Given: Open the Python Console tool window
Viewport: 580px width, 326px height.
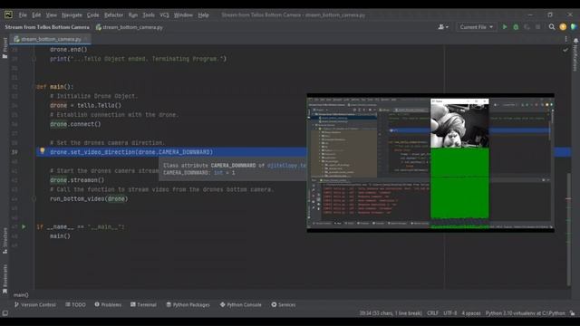Looking at the screenshot, I should [240, 304].
